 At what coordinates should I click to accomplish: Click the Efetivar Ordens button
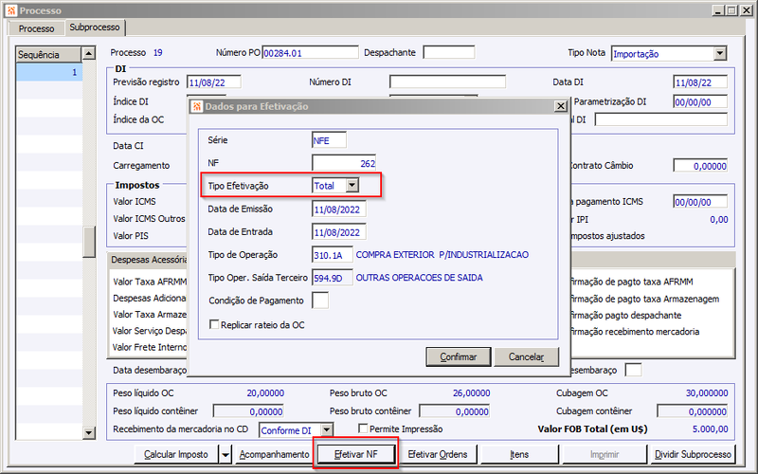pyautogui.click(x=438, y=454)
